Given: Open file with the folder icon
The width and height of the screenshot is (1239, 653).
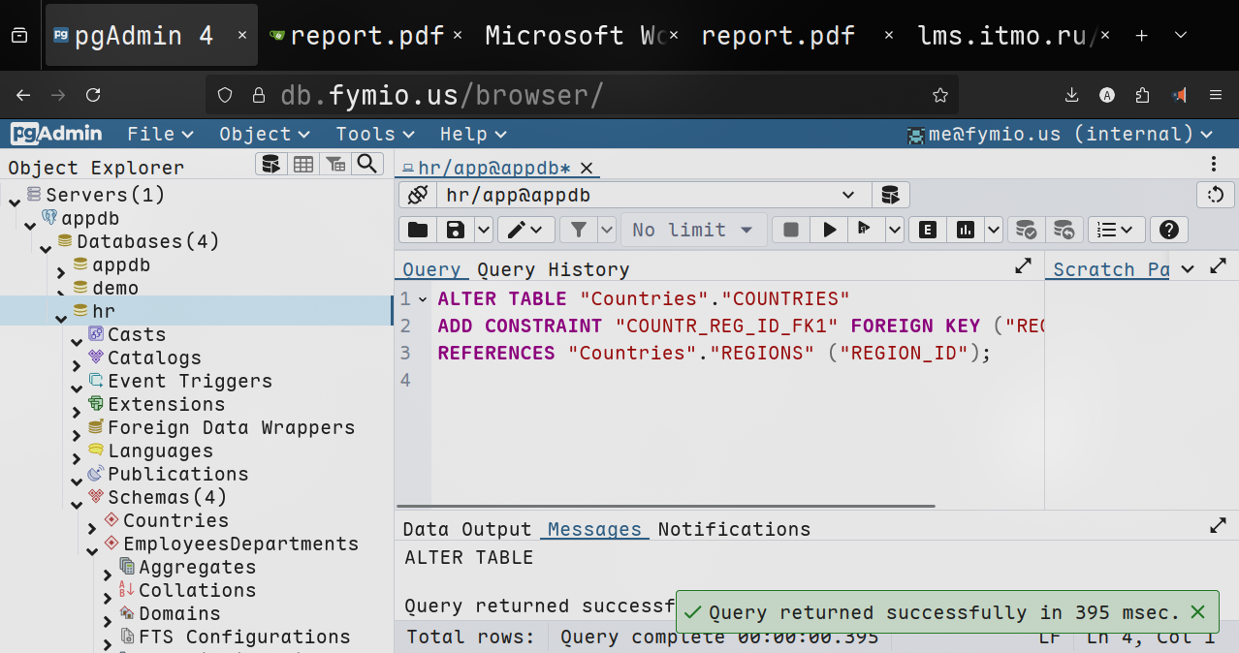Looking at the screenshot, I should (x=418, y=230).
